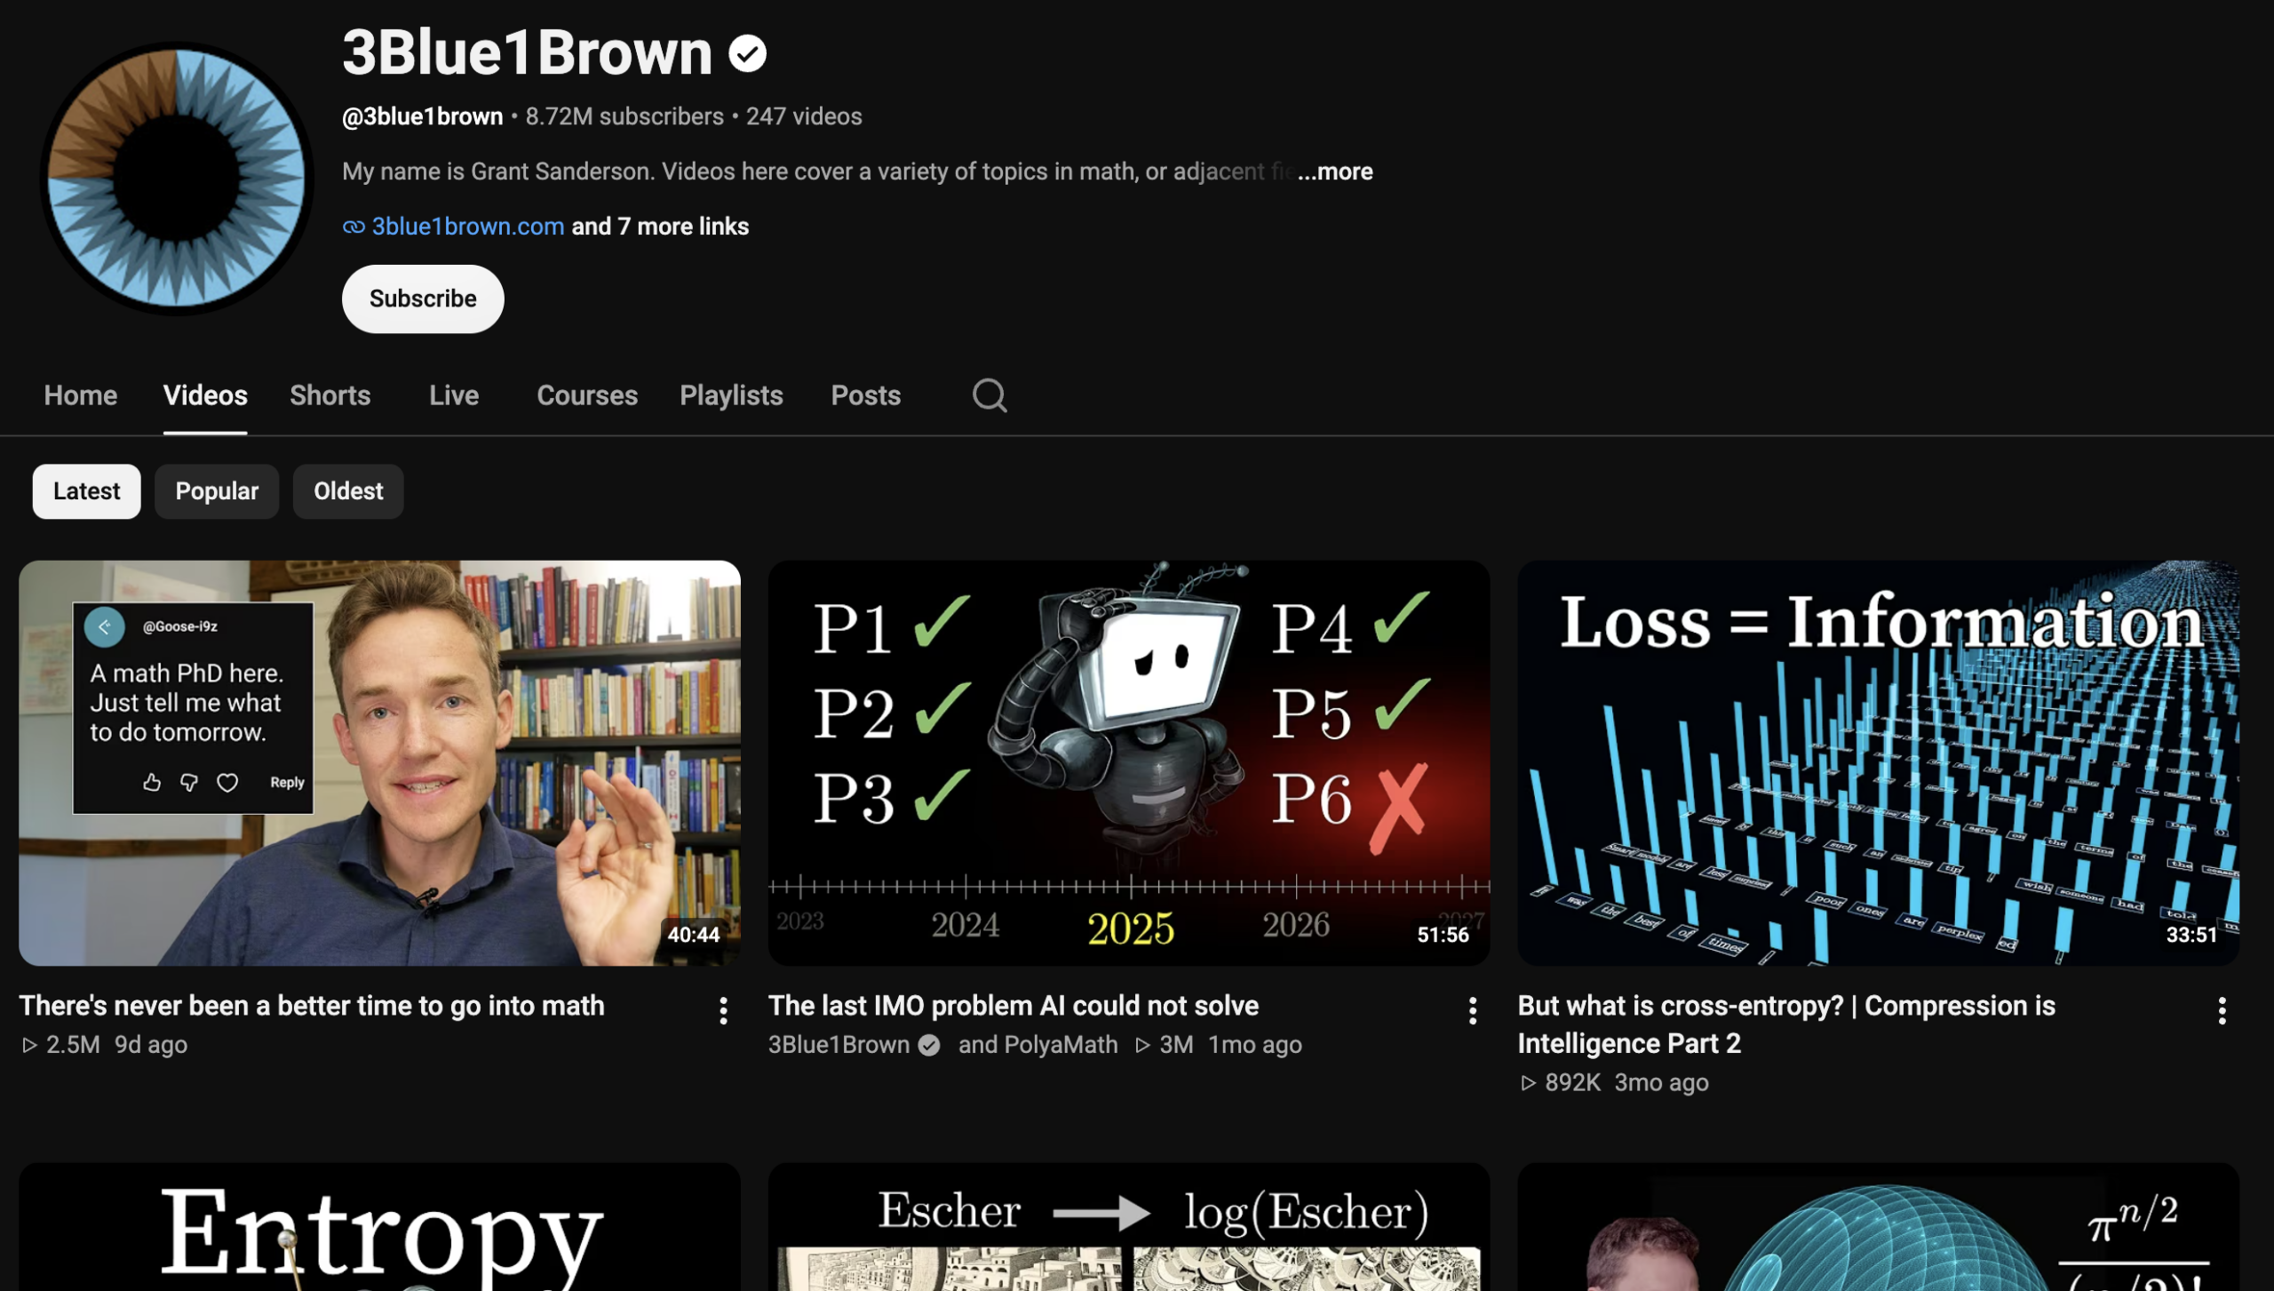Select the Popular sort chip
This screenshot has width=2274, height=1291.
pos(217,491)
